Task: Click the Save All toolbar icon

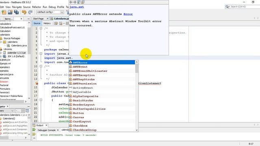Action: coord(16,12)
